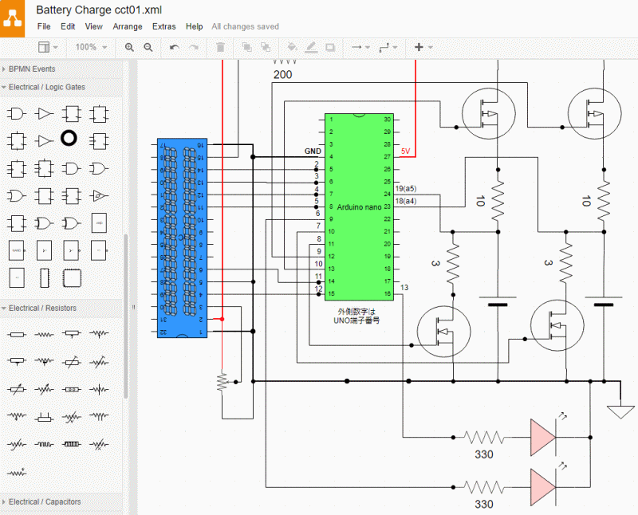Screen dimensions: 638x515
Task: Collapse the Electrical / Resistors section
Action: tap(42, 308)
